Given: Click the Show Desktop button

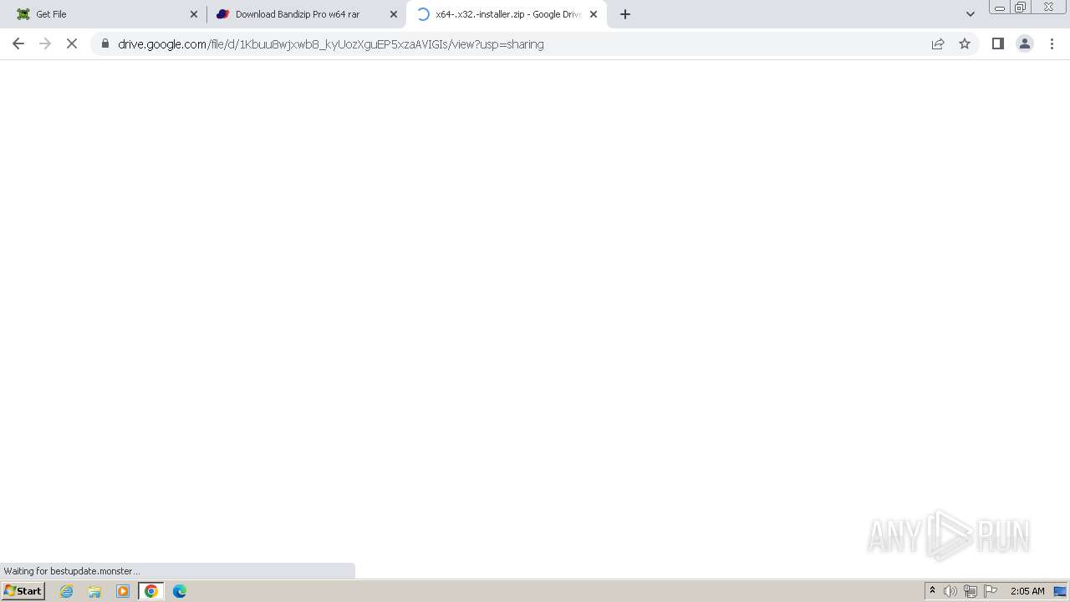Looking at the screenshot, I should [1060, 591].
